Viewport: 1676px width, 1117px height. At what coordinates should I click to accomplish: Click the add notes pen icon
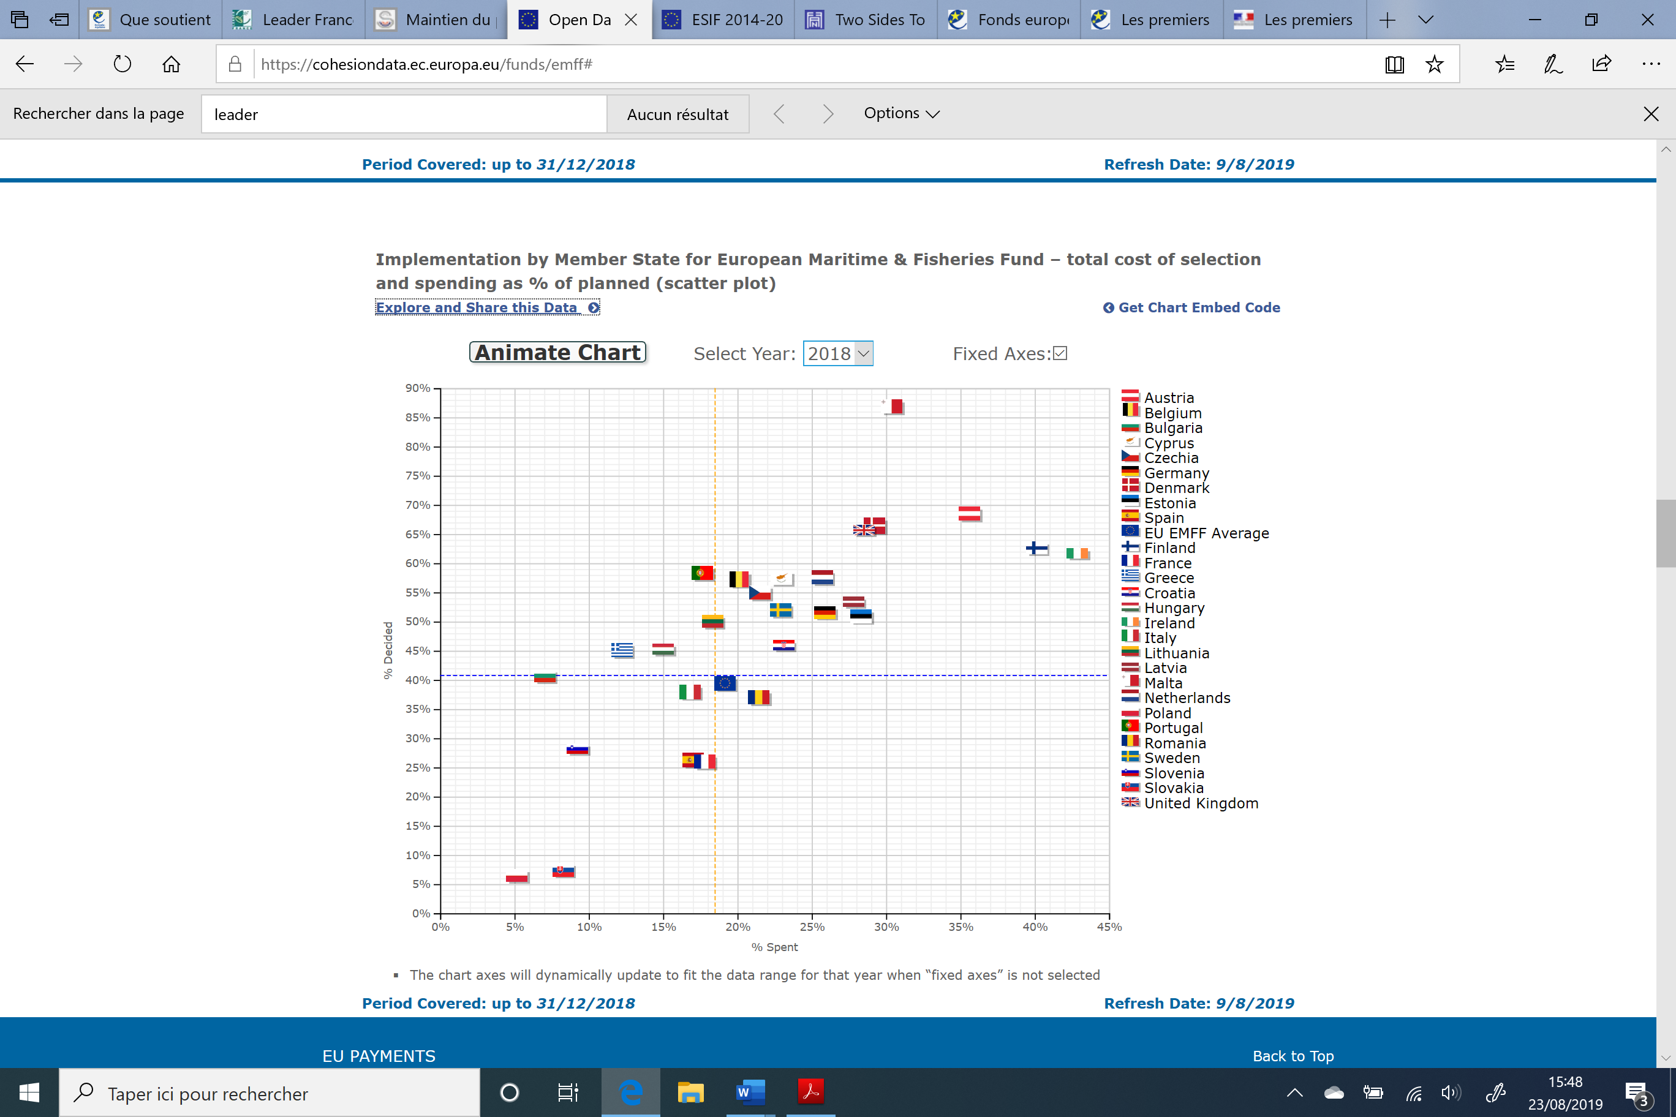pos(1553,64)
